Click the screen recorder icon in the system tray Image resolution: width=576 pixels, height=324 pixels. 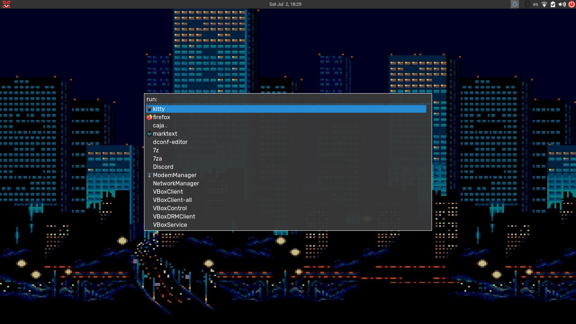click(x=521, y=4)
